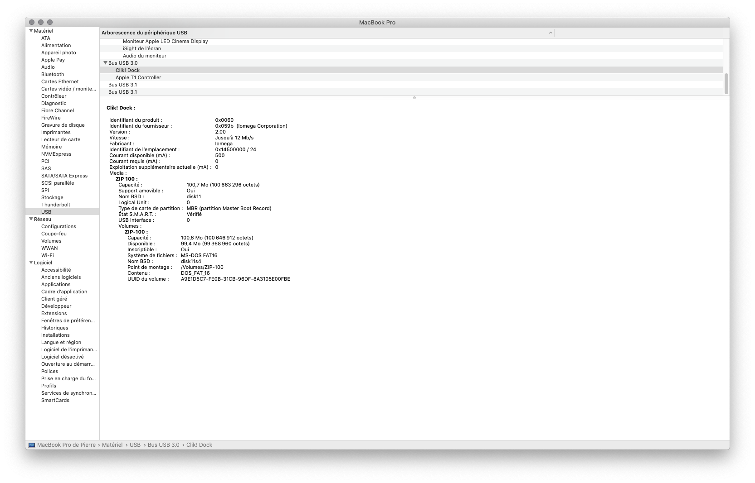Click Clik! Dock in the path bar
The width and height of the screenshot is (755, 483).
coord(199,445)
